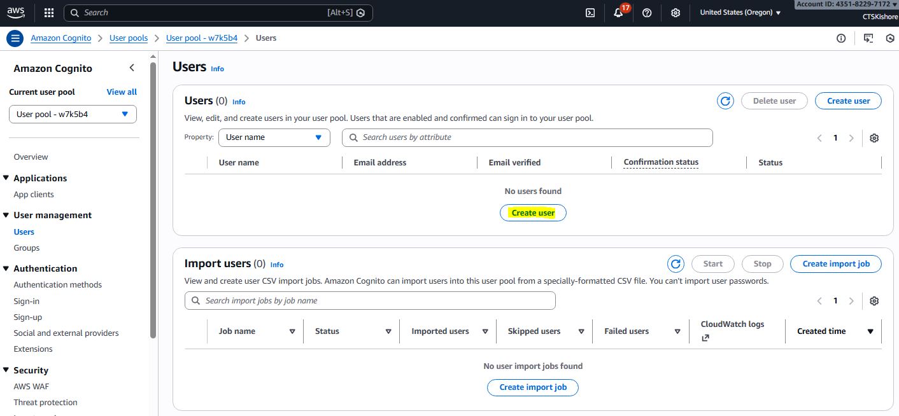
Task: Collapse the Authentication section
Action: click(x=6, y=268)
